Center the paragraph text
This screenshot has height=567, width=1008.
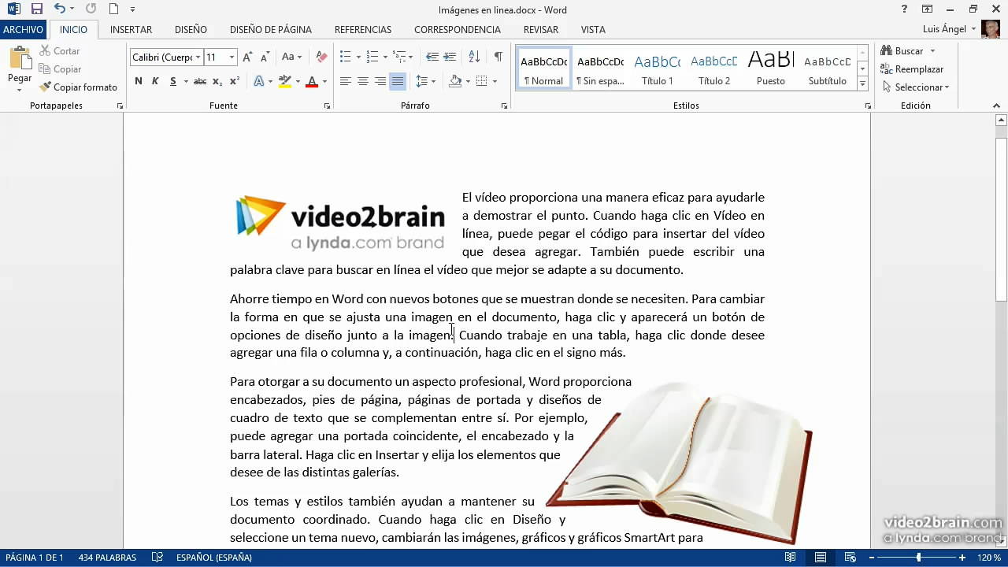(x=362, y=81)
